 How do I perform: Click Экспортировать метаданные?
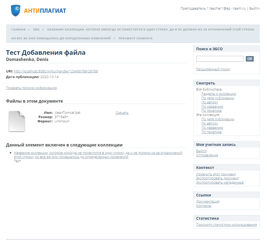tap(220, 183)
